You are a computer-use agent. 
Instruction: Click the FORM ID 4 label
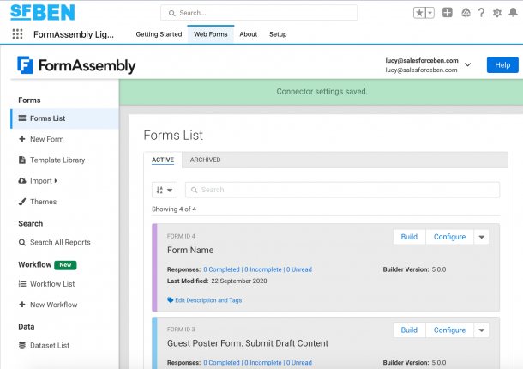181,236
